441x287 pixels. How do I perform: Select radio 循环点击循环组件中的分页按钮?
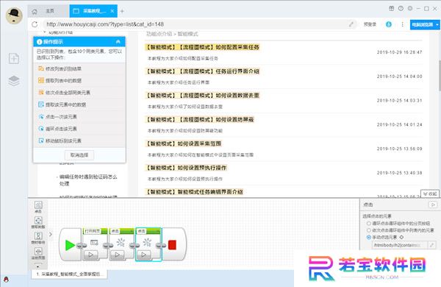[x=369, y=224]
